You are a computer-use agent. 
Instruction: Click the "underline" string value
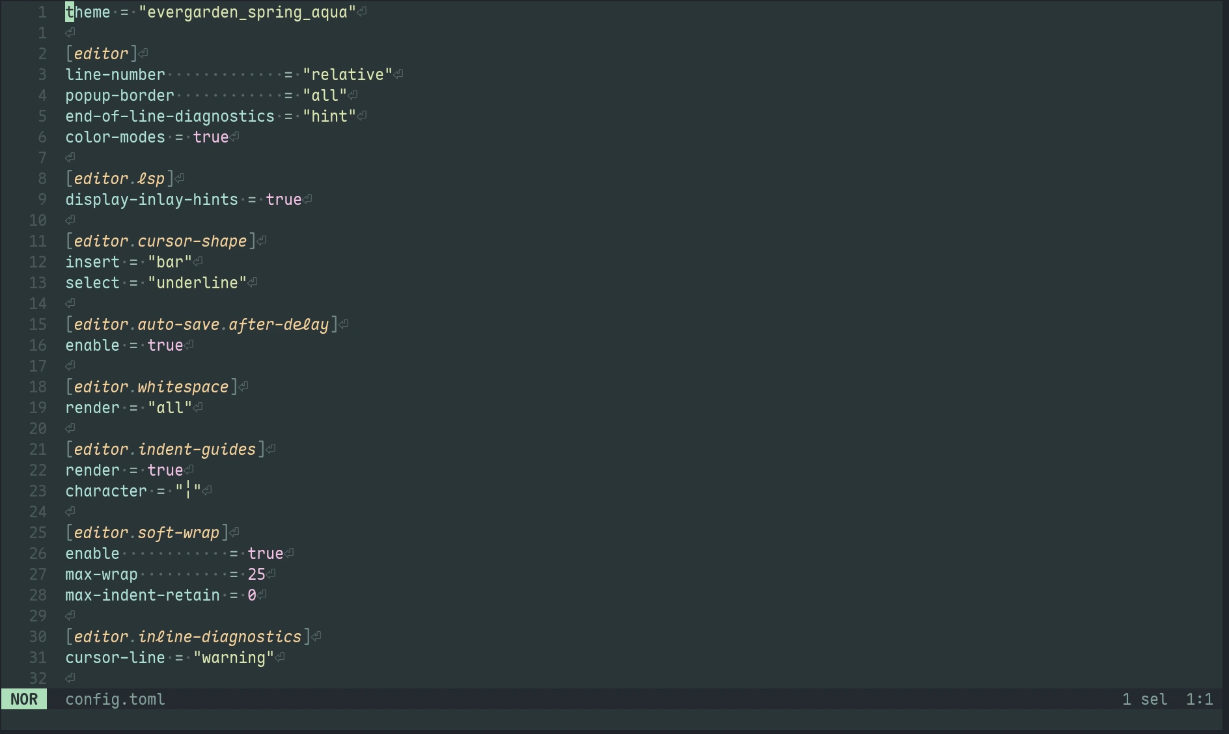tap(197, 283)
